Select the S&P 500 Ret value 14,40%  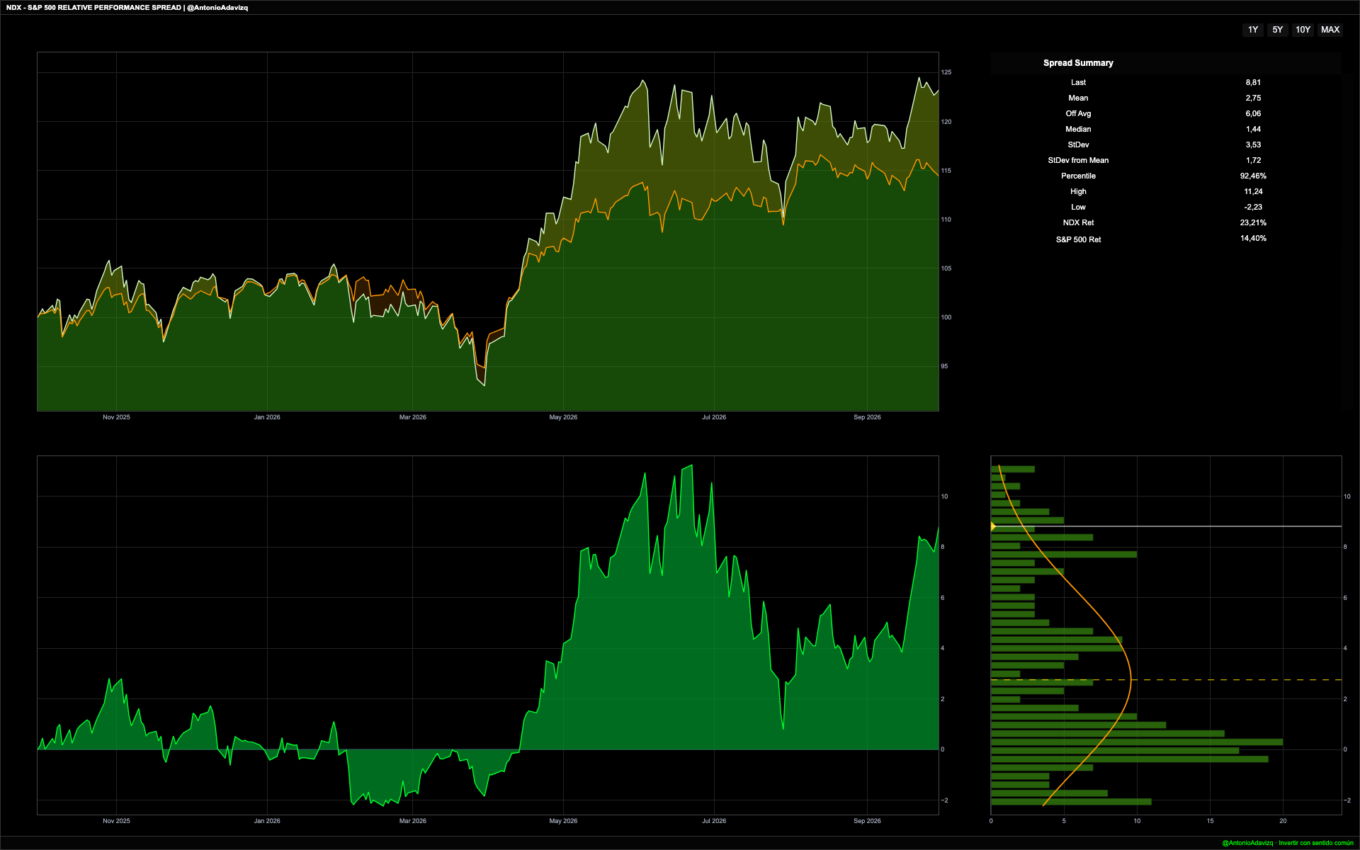point(1253,238)
